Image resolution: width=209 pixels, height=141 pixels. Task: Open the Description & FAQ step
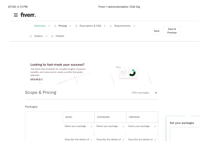tap(90, 26)
